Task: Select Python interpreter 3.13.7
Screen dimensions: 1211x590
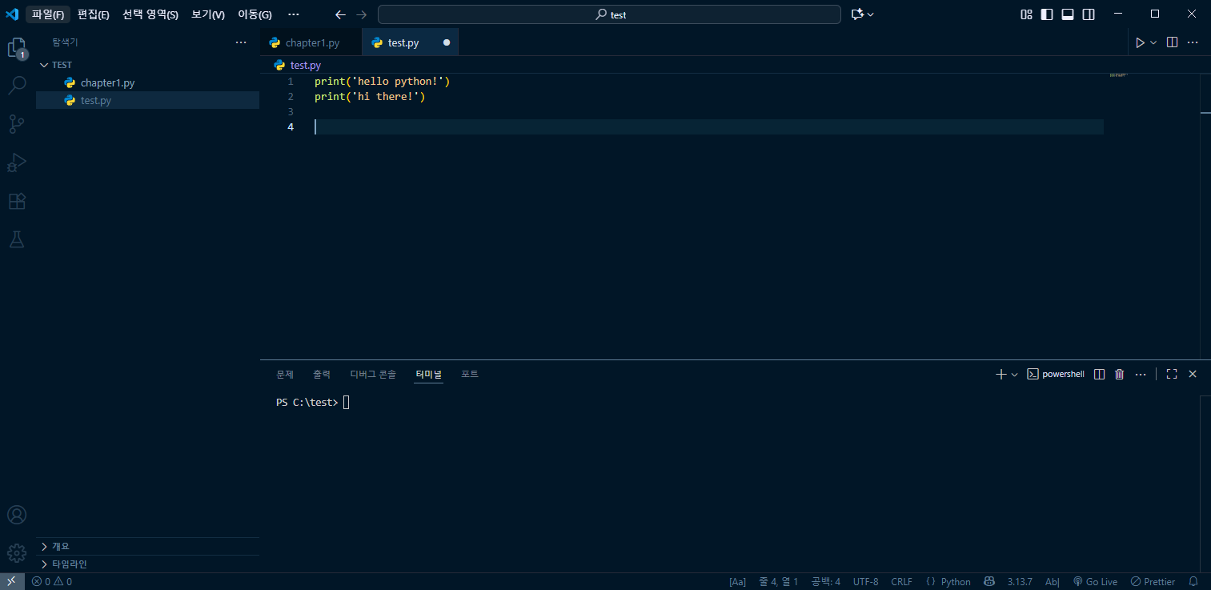Action: [x=1020, y=582]
